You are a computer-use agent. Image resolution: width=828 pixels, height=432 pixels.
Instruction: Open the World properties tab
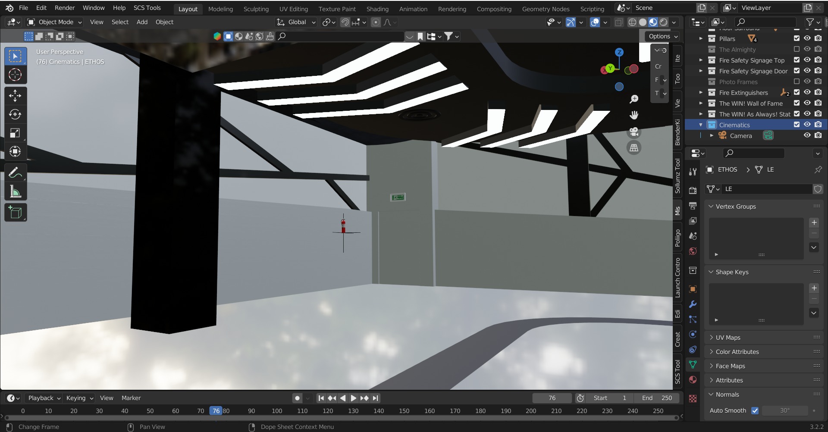(x=693, y=251)
